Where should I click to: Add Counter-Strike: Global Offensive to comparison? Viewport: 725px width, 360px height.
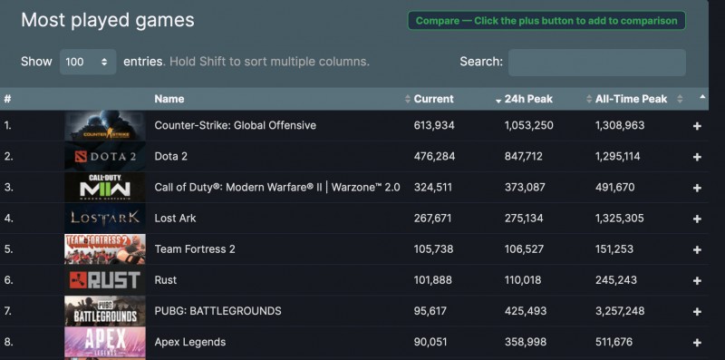coord(697,126)
